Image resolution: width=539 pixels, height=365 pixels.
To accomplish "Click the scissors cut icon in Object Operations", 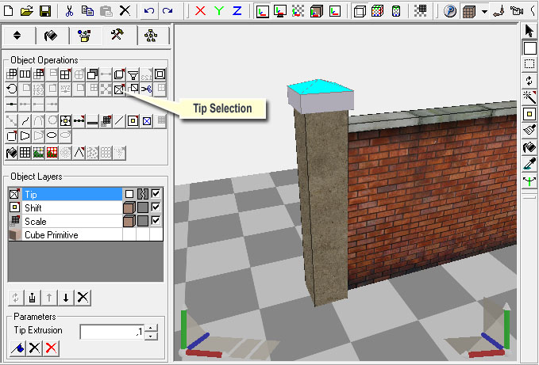I will click(x=147, y=89).
